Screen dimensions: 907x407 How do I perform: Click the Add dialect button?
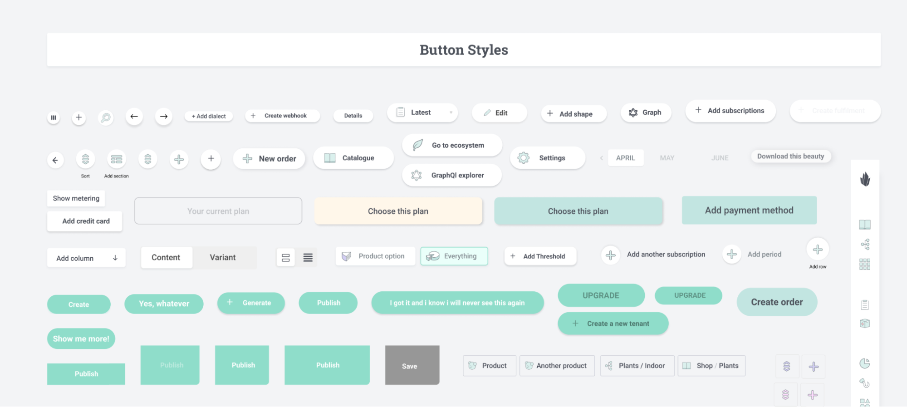tap(209, 116)
